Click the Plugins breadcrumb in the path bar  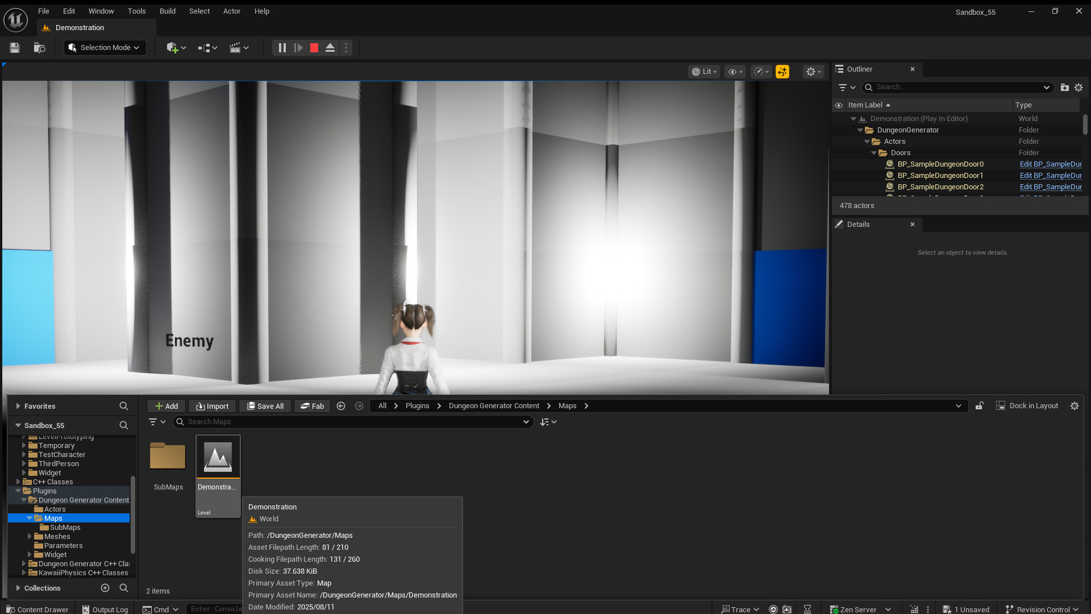pyautogui.click(x=417, y=406)
